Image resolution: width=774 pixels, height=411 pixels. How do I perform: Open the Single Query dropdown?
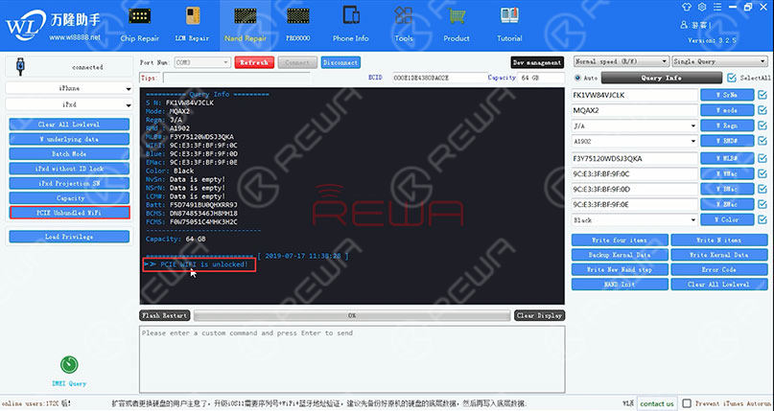pos(719,61)
